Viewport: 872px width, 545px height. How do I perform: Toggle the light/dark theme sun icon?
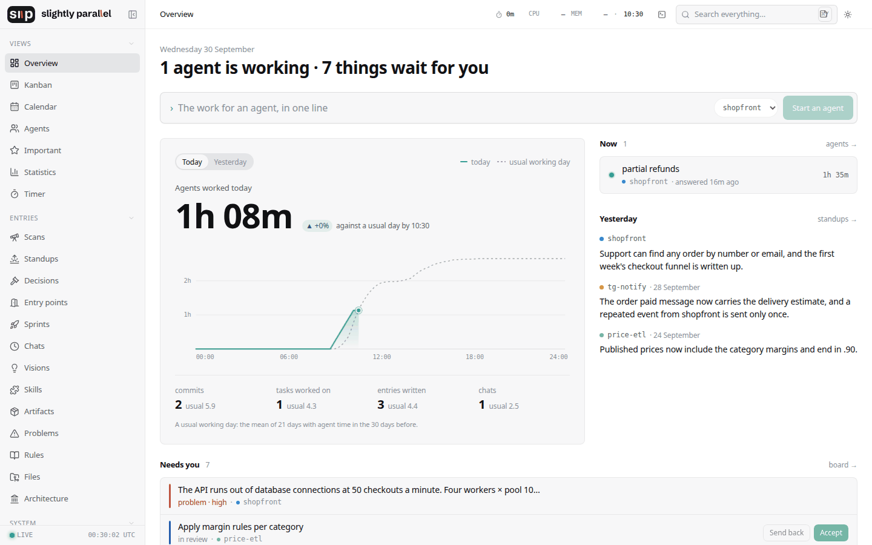point(848,15)
